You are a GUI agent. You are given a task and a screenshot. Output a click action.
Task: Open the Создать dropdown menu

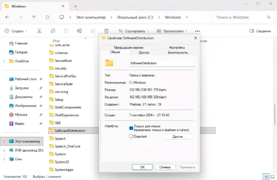click(16, 31)
